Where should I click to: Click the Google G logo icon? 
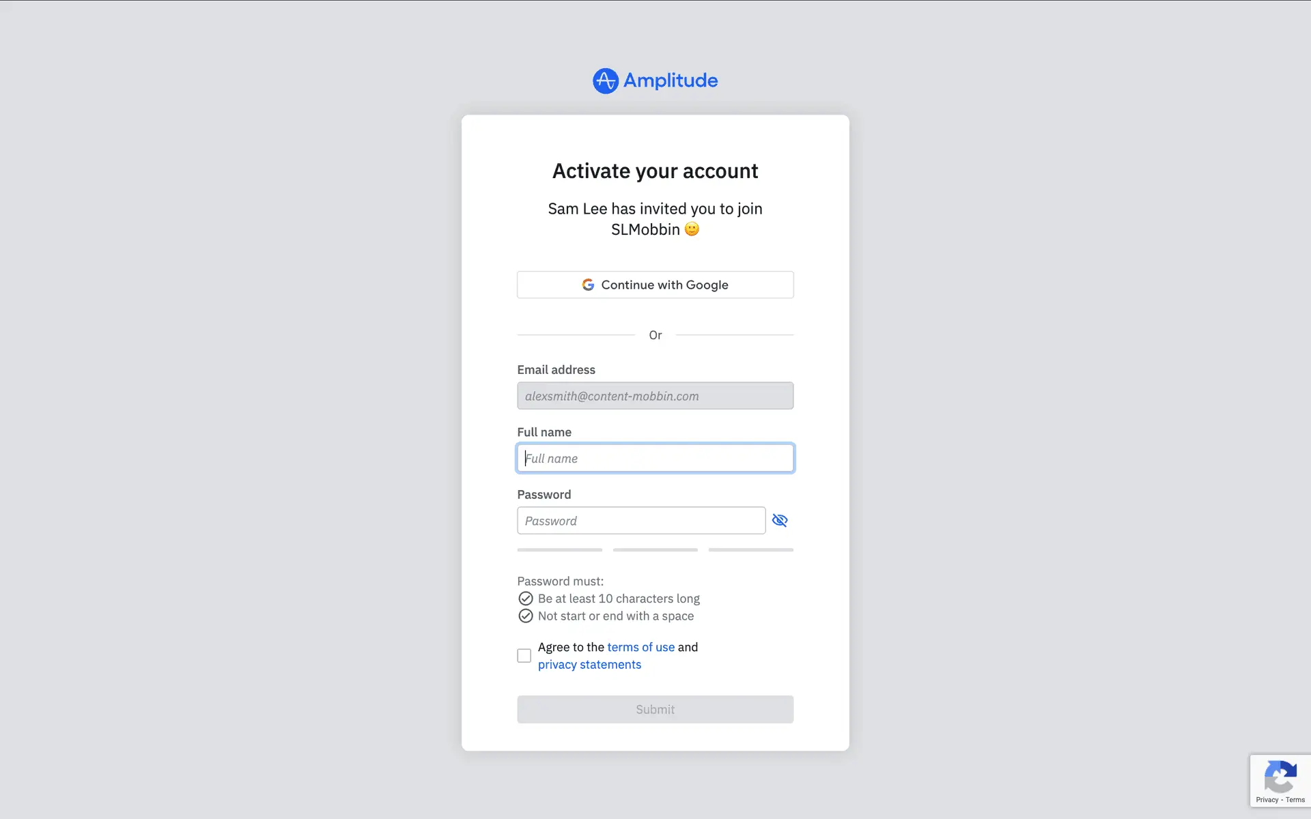[588, 285]
